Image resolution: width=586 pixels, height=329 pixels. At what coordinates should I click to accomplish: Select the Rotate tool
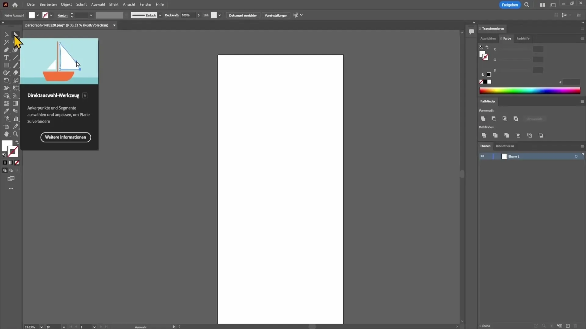[6, 80]
